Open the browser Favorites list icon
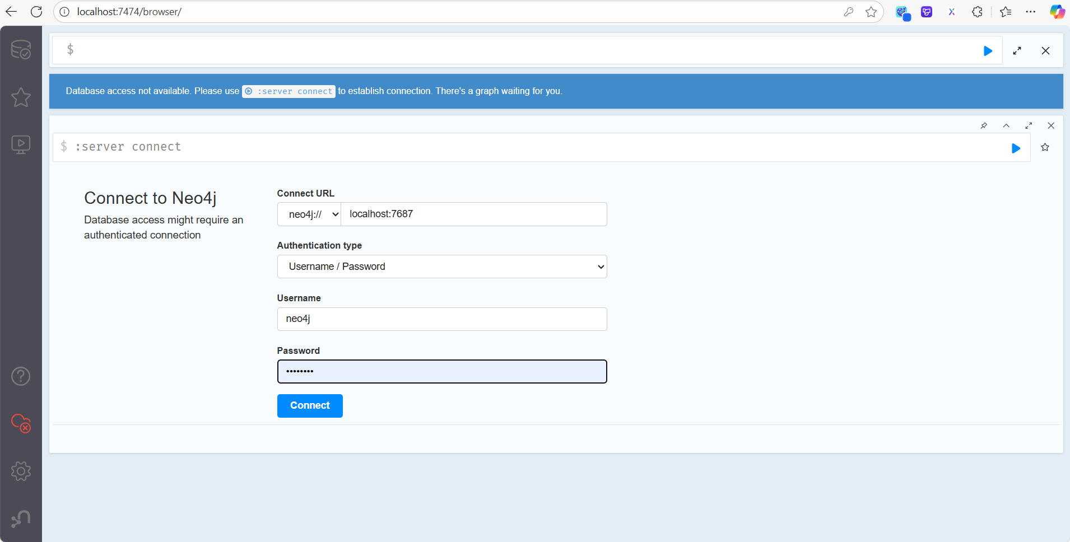The image size is (1070, 542). tap(1006, 12)
